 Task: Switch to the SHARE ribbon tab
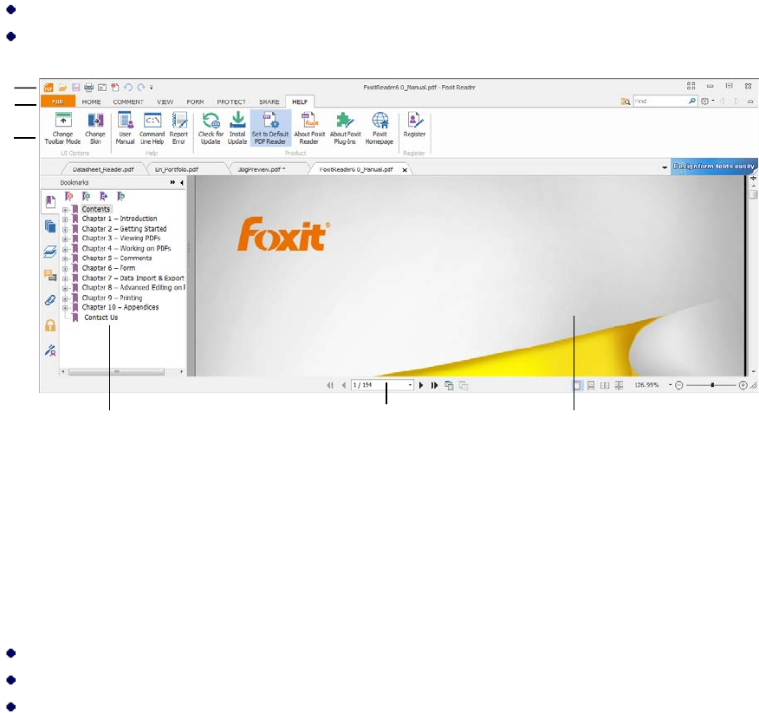click(x=269, y=101)
